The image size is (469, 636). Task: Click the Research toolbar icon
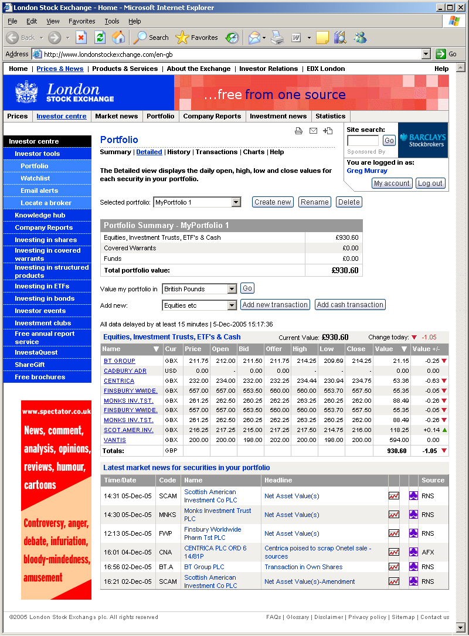click(341, 38)
